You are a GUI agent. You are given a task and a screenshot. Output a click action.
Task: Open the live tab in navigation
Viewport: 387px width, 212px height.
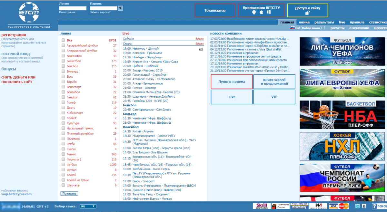point(342,22)
